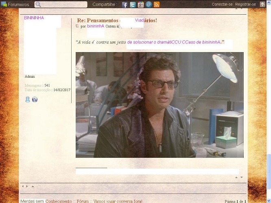271x203 pixels.
Task: Open author link bininihA beside 'por'
Action: point(96,26)
